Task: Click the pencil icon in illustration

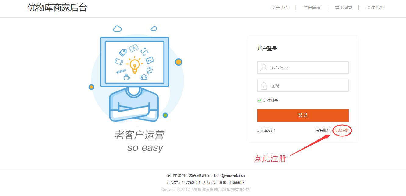Action: pyautogui.click(x=122, y=71)
